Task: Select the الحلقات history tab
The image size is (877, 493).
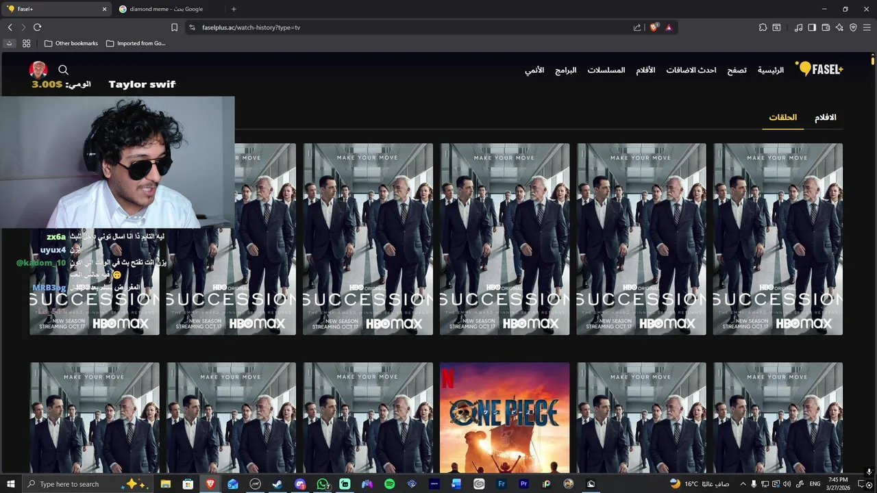Action: coord(783,117)
